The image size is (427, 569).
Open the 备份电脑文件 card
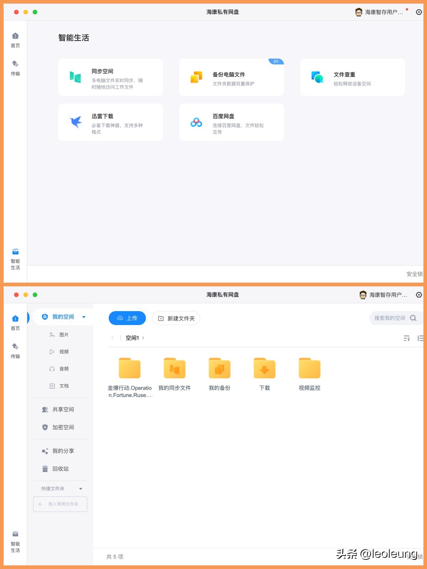232,78
